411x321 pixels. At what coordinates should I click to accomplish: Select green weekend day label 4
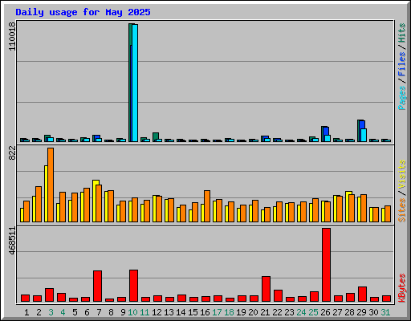[x=63, y=312]
